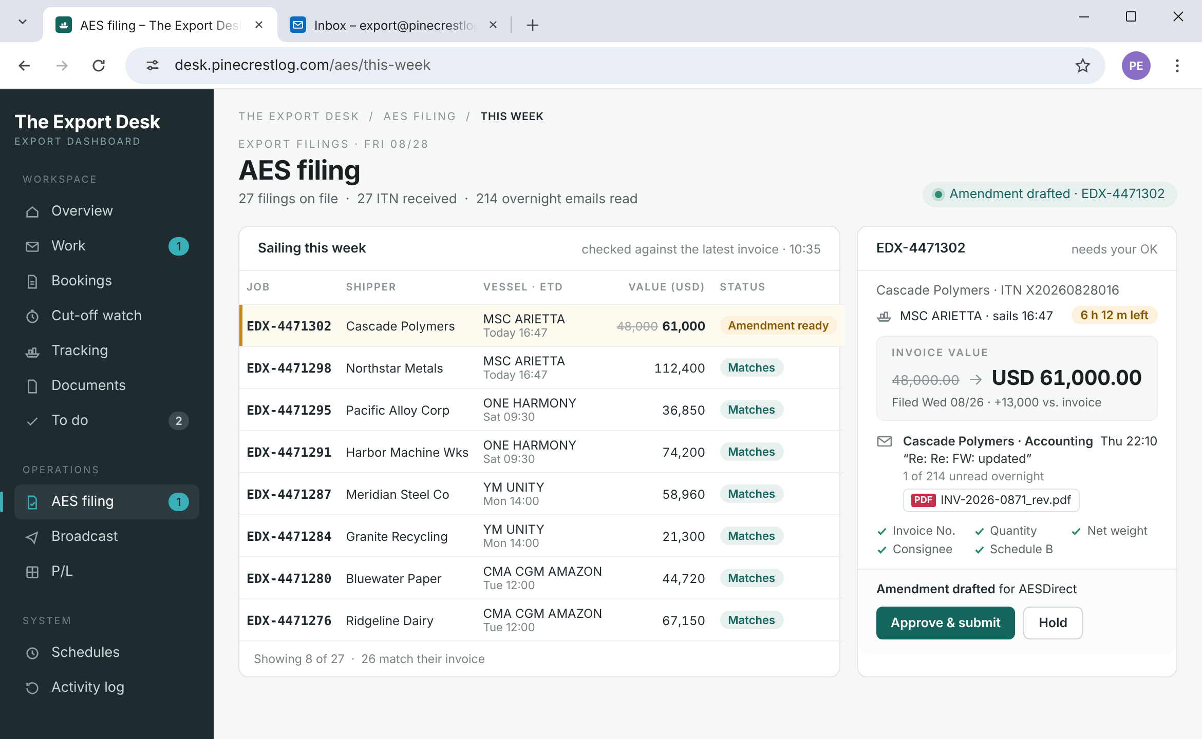Expand the tab search chevron
This screenshot has height=739, width=1202.
(x=23, y=22)
